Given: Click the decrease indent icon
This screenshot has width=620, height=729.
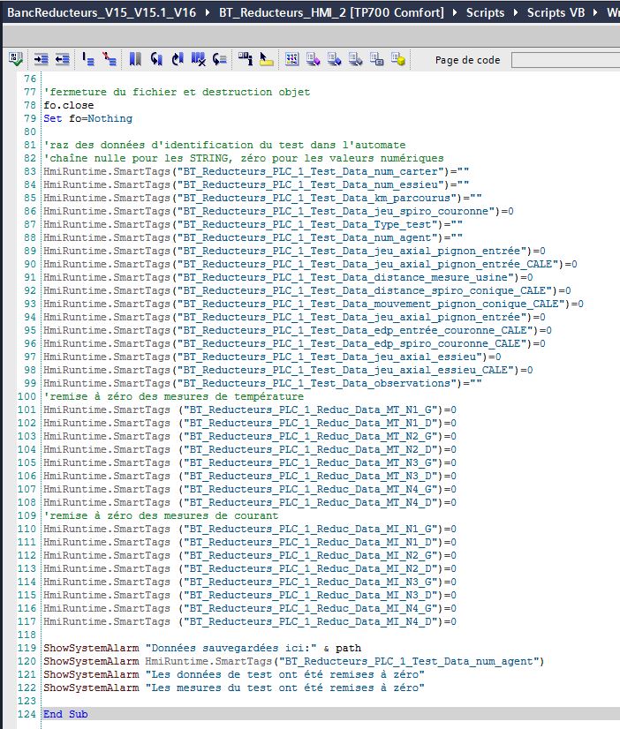Looking at the screenshot, I should click(62, 59).
